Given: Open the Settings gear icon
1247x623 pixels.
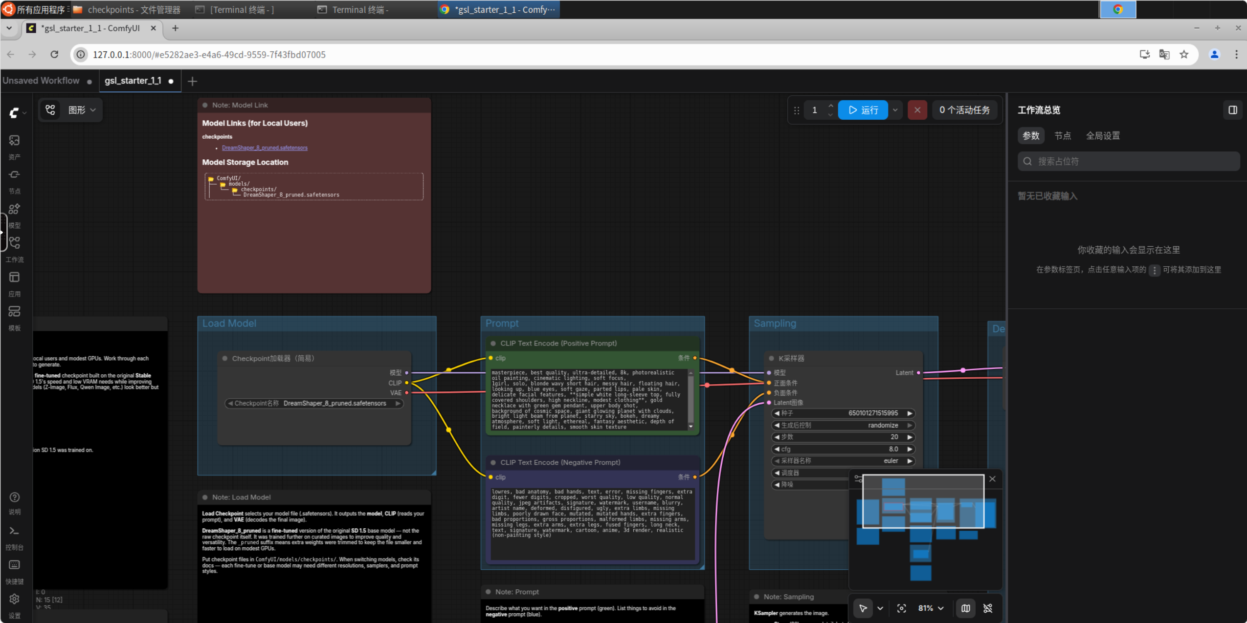Looking at the screenshot, I should tap(14, 599).
